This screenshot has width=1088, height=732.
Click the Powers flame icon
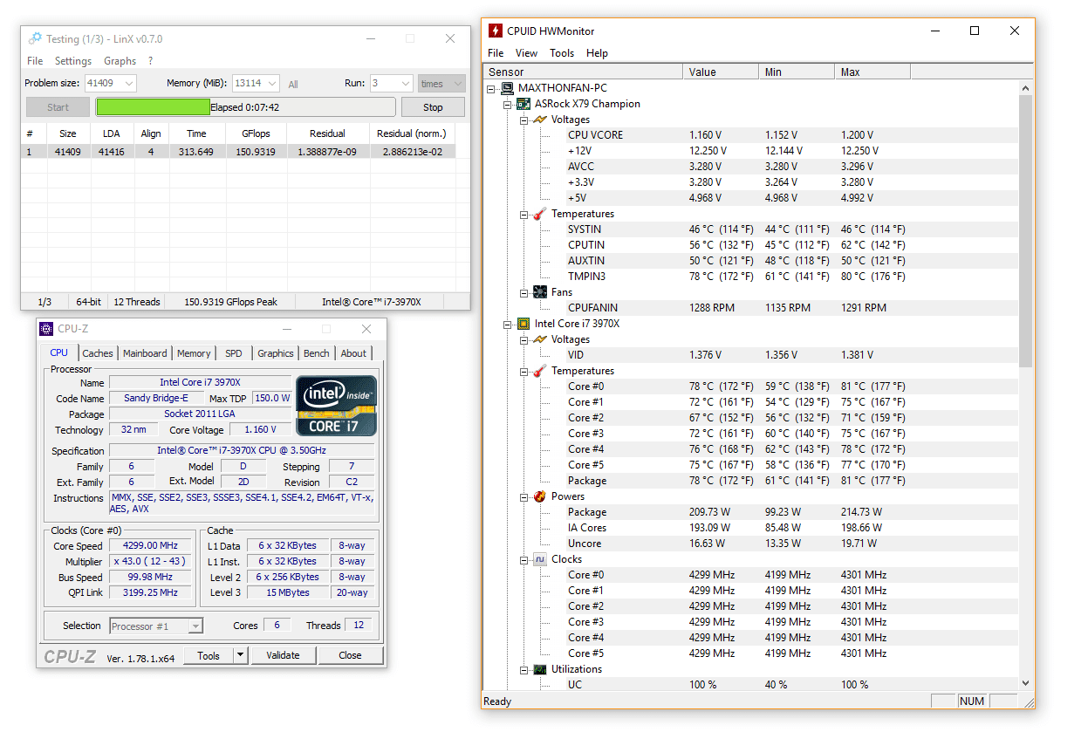pyautogui.click(x=540, y=496)
